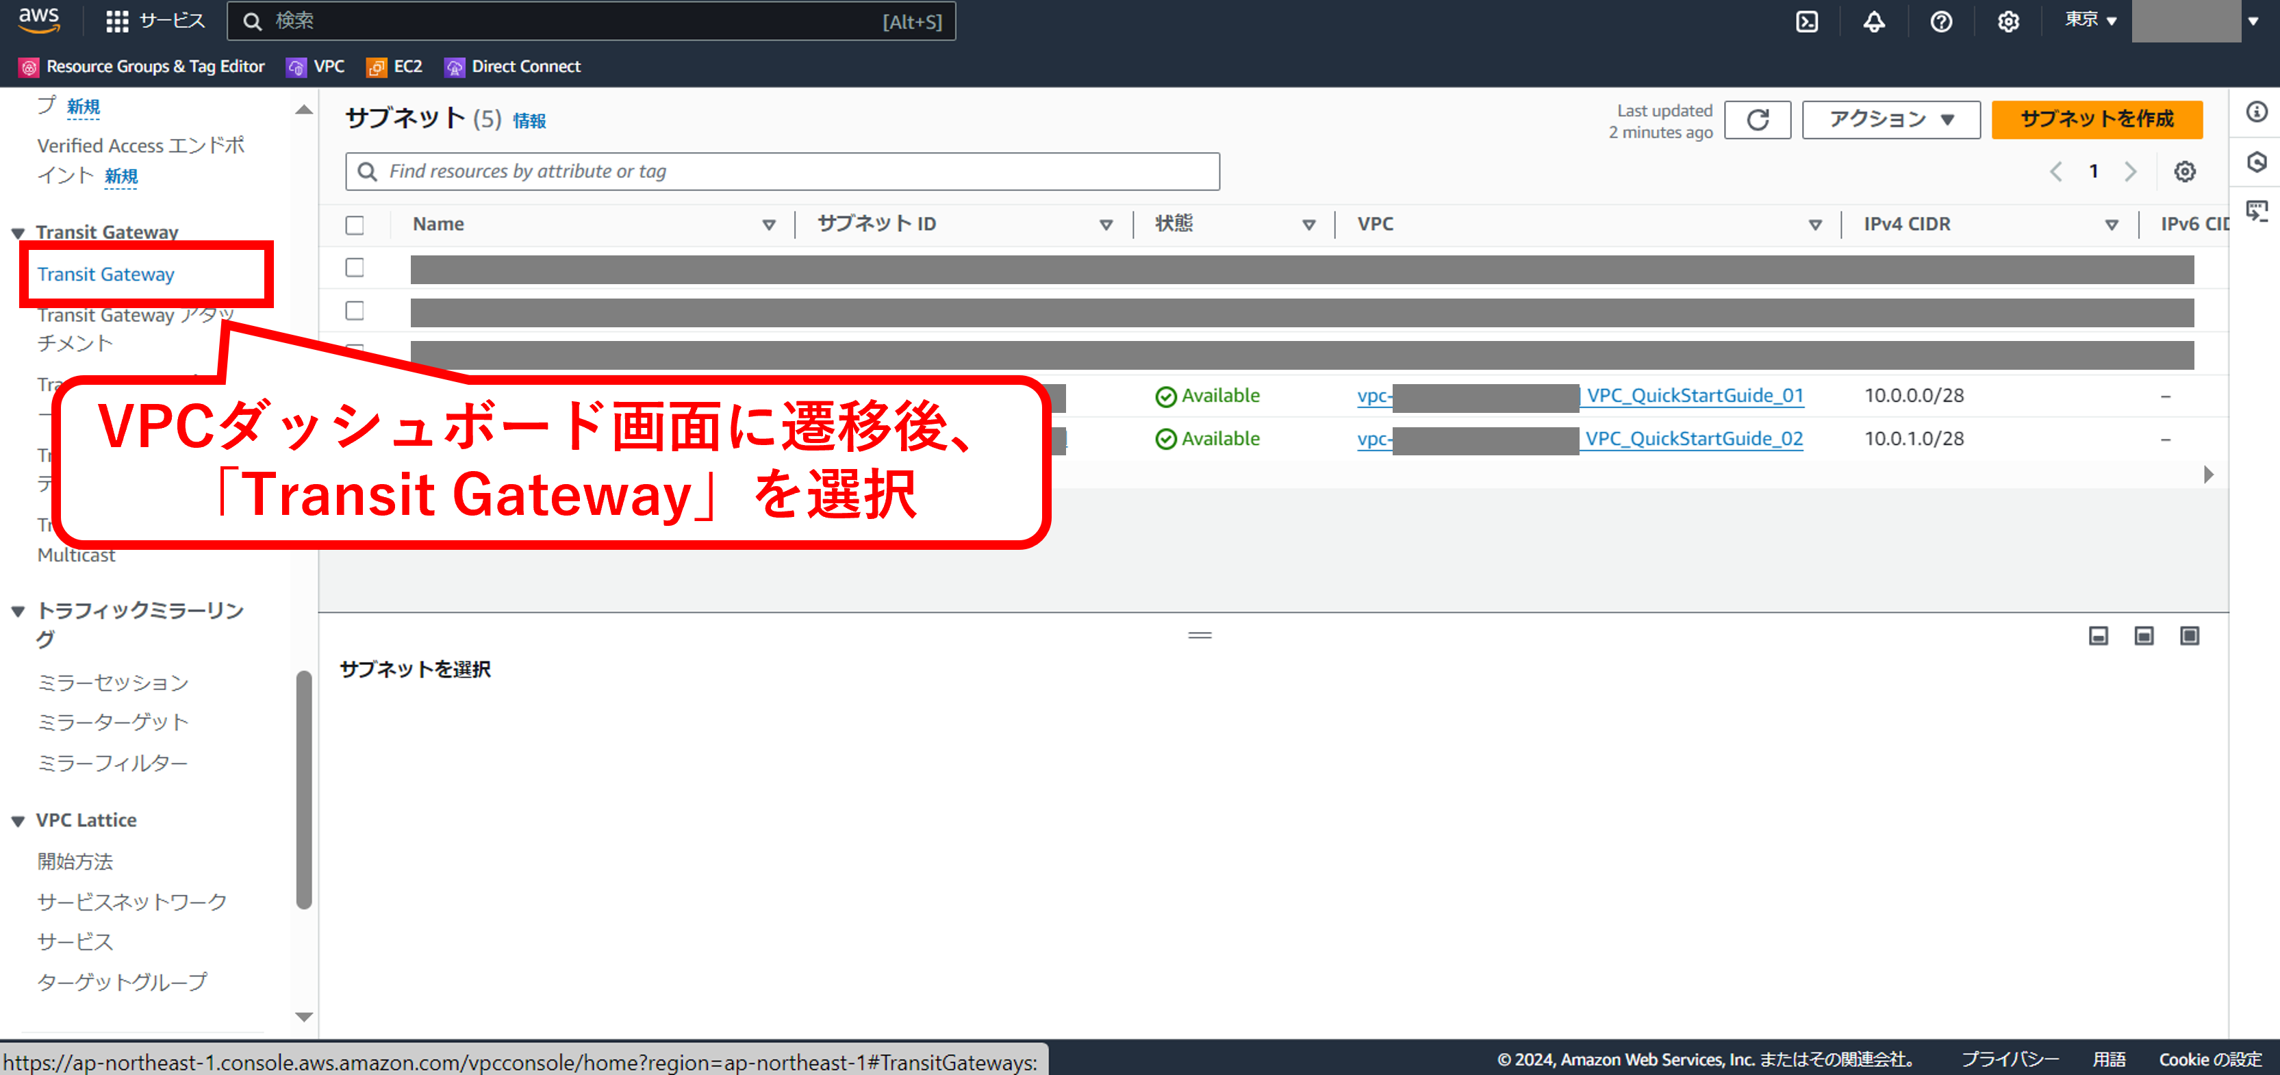Open ターゲットグループ in the sidebar
The image size is (2280, 1075).
[122, 982]
